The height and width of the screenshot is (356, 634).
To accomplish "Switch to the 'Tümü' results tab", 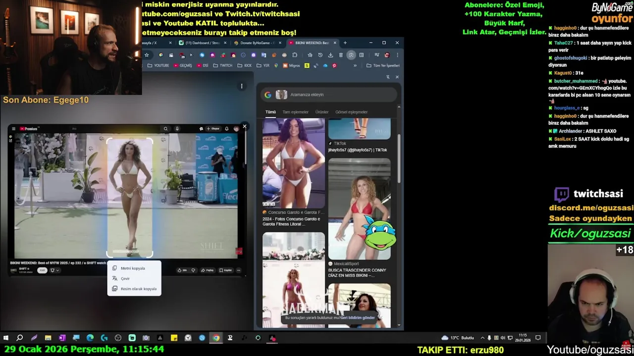I will (x=270, y=112).
